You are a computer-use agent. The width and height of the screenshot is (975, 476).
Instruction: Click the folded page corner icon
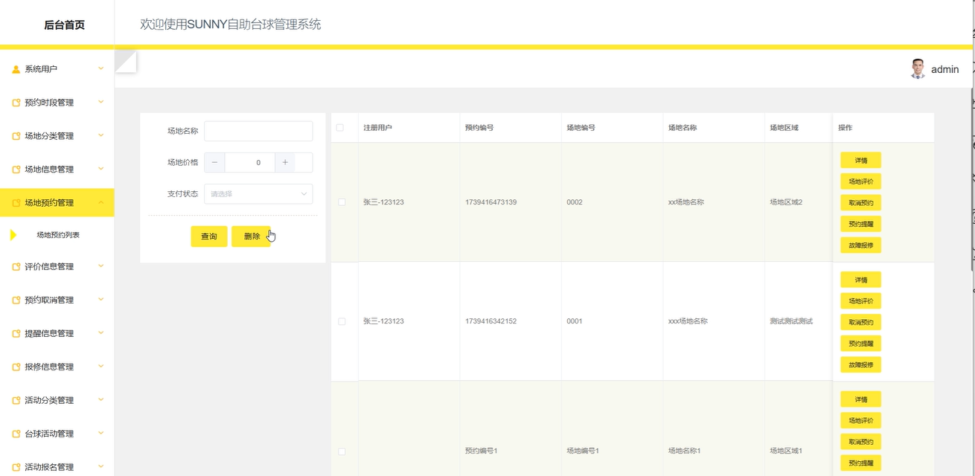pos(126,61)
